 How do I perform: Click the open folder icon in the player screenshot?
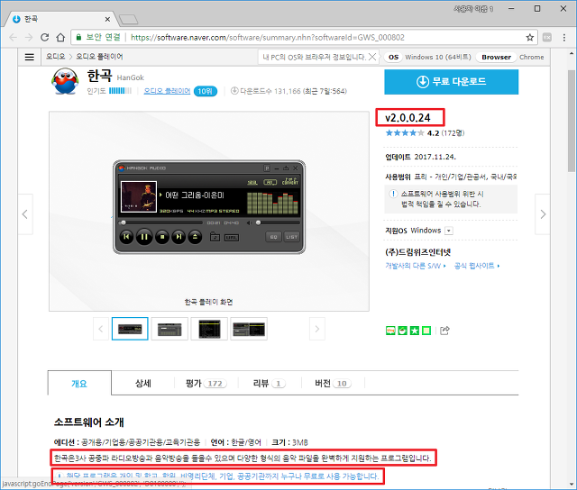click(215, 238)
